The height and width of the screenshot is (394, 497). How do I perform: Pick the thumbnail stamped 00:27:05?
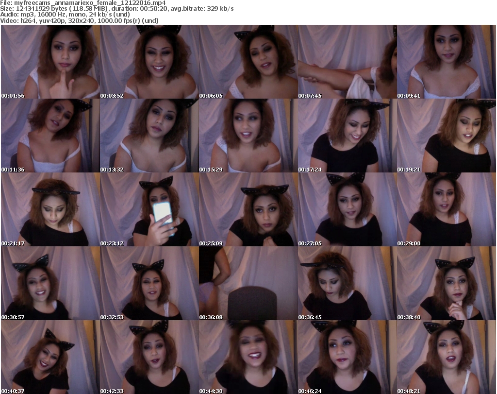pos(348,209)
